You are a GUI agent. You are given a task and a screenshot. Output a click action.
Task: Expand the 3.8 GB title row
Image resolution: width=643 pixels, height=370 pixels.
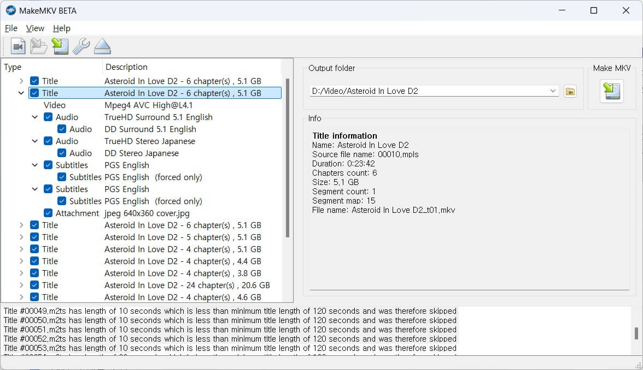point(21,273)
